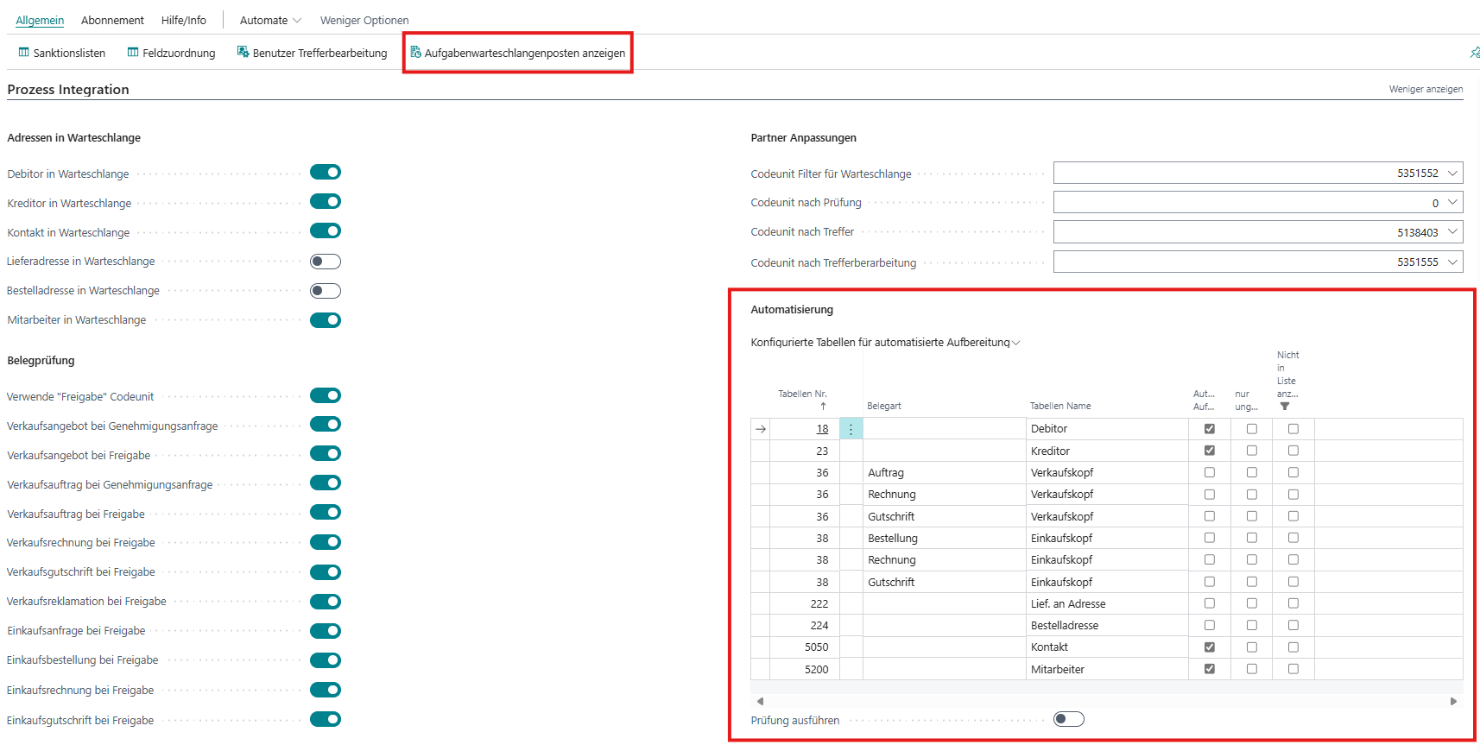The image size is (1480, 751).
Task: Click the Sanktionslisten list icon
Action: [24, 53]
